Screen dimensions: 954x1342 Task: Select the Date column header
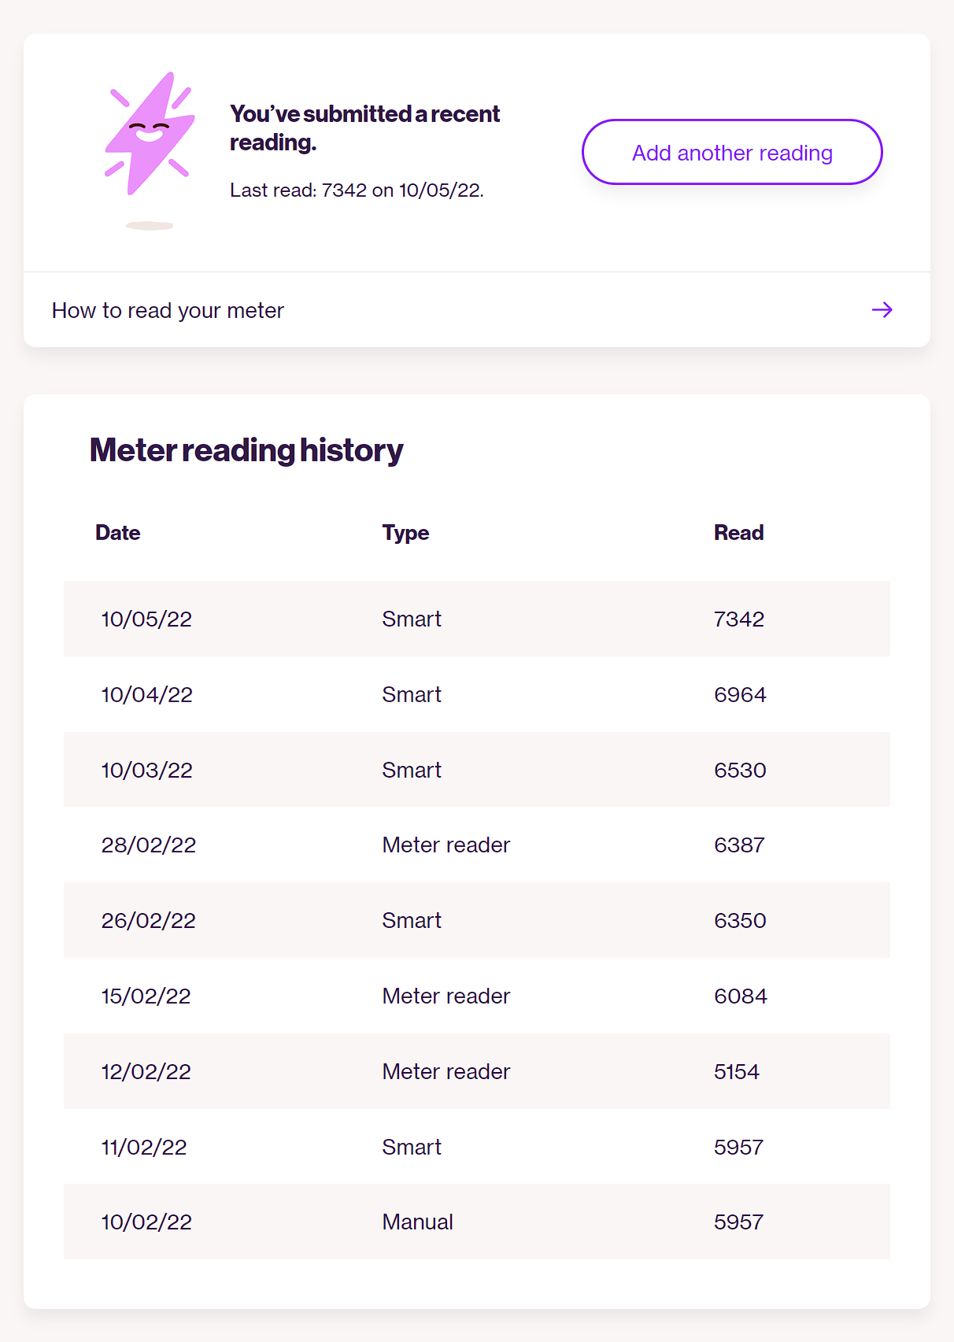point(118,533)
